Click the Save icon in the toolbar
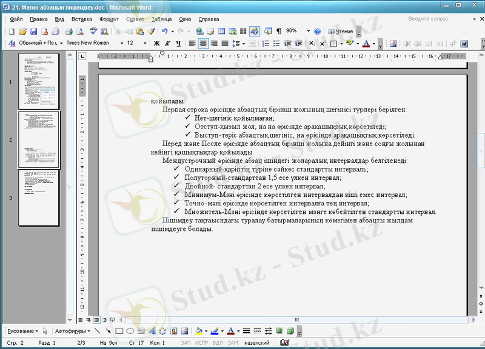Image resolution: width=485 pixels, height=349 pixels. (x=34, y=31)
